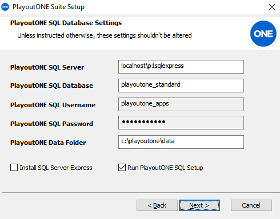
Task: Click the small PlayoutONE title bar icon
Action: (5, 7)
